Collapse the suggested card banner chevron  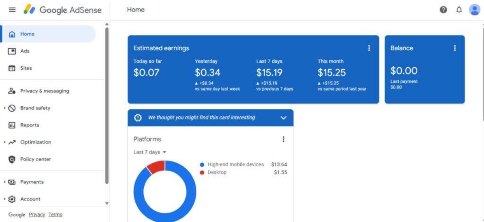tap(284, 118)
